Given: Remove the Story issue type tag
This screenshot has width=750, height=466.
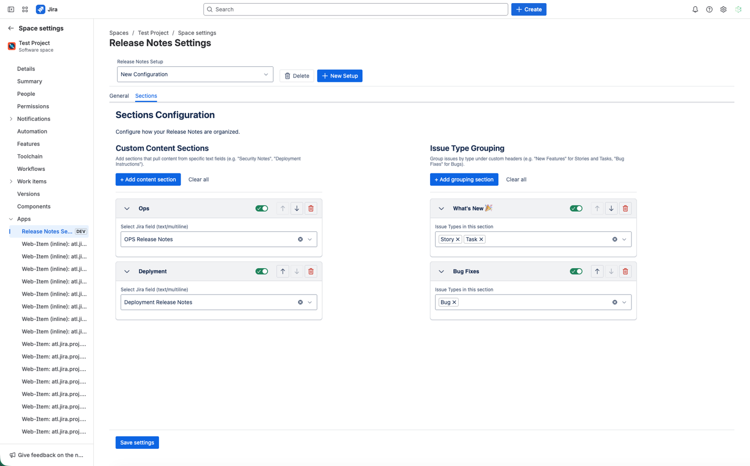Looking at the screenshot, I should coord(458,239).
